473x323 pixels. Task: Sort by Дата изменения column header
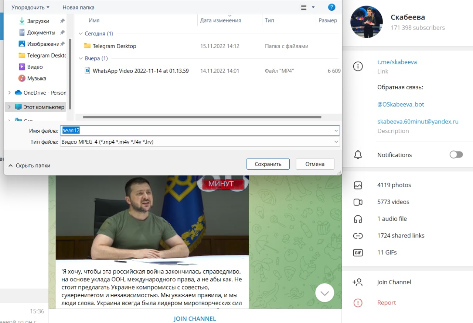[221, 20]
